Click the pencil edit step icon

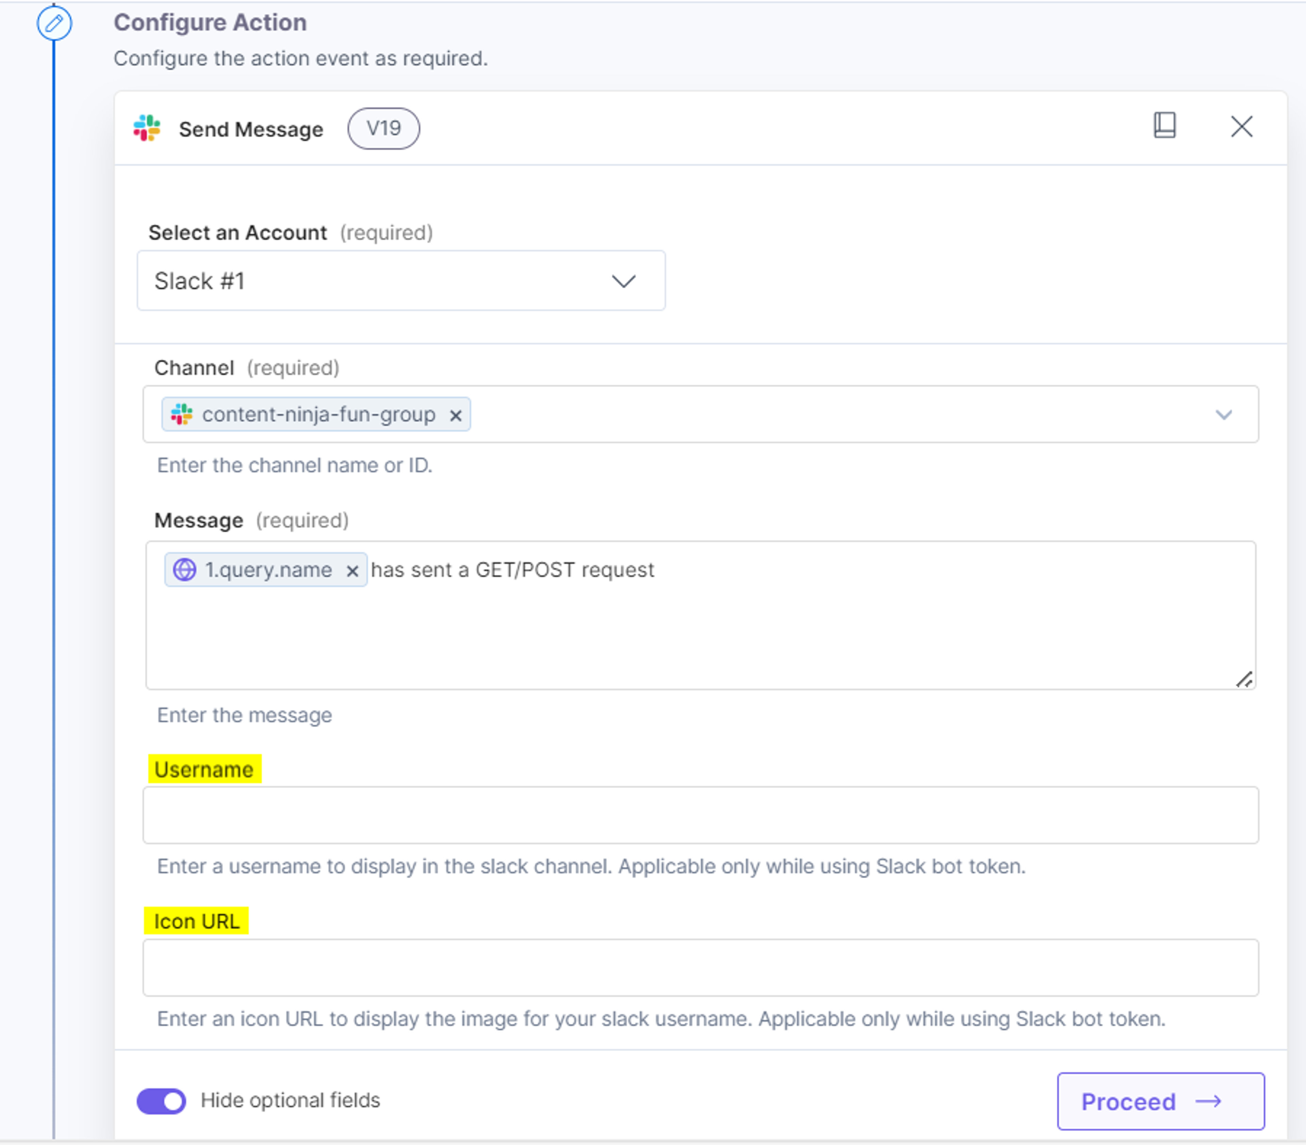click(54, 24)
